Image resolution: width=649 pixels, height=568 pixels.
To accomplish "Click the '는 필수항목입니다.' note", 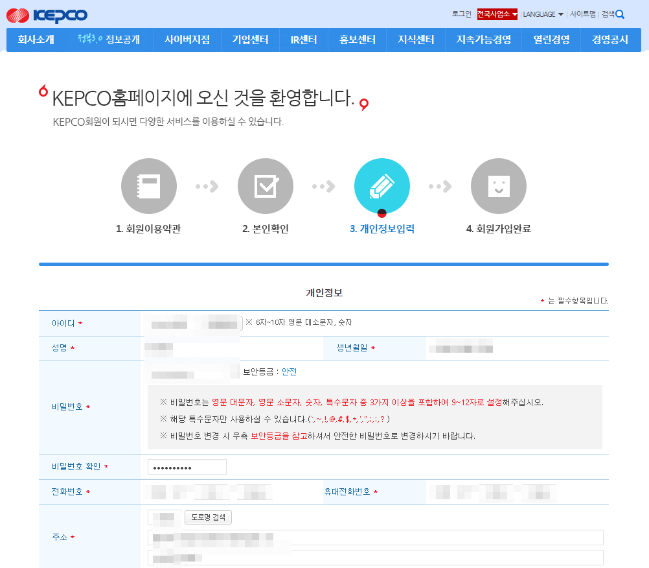I will click(578, 301).
